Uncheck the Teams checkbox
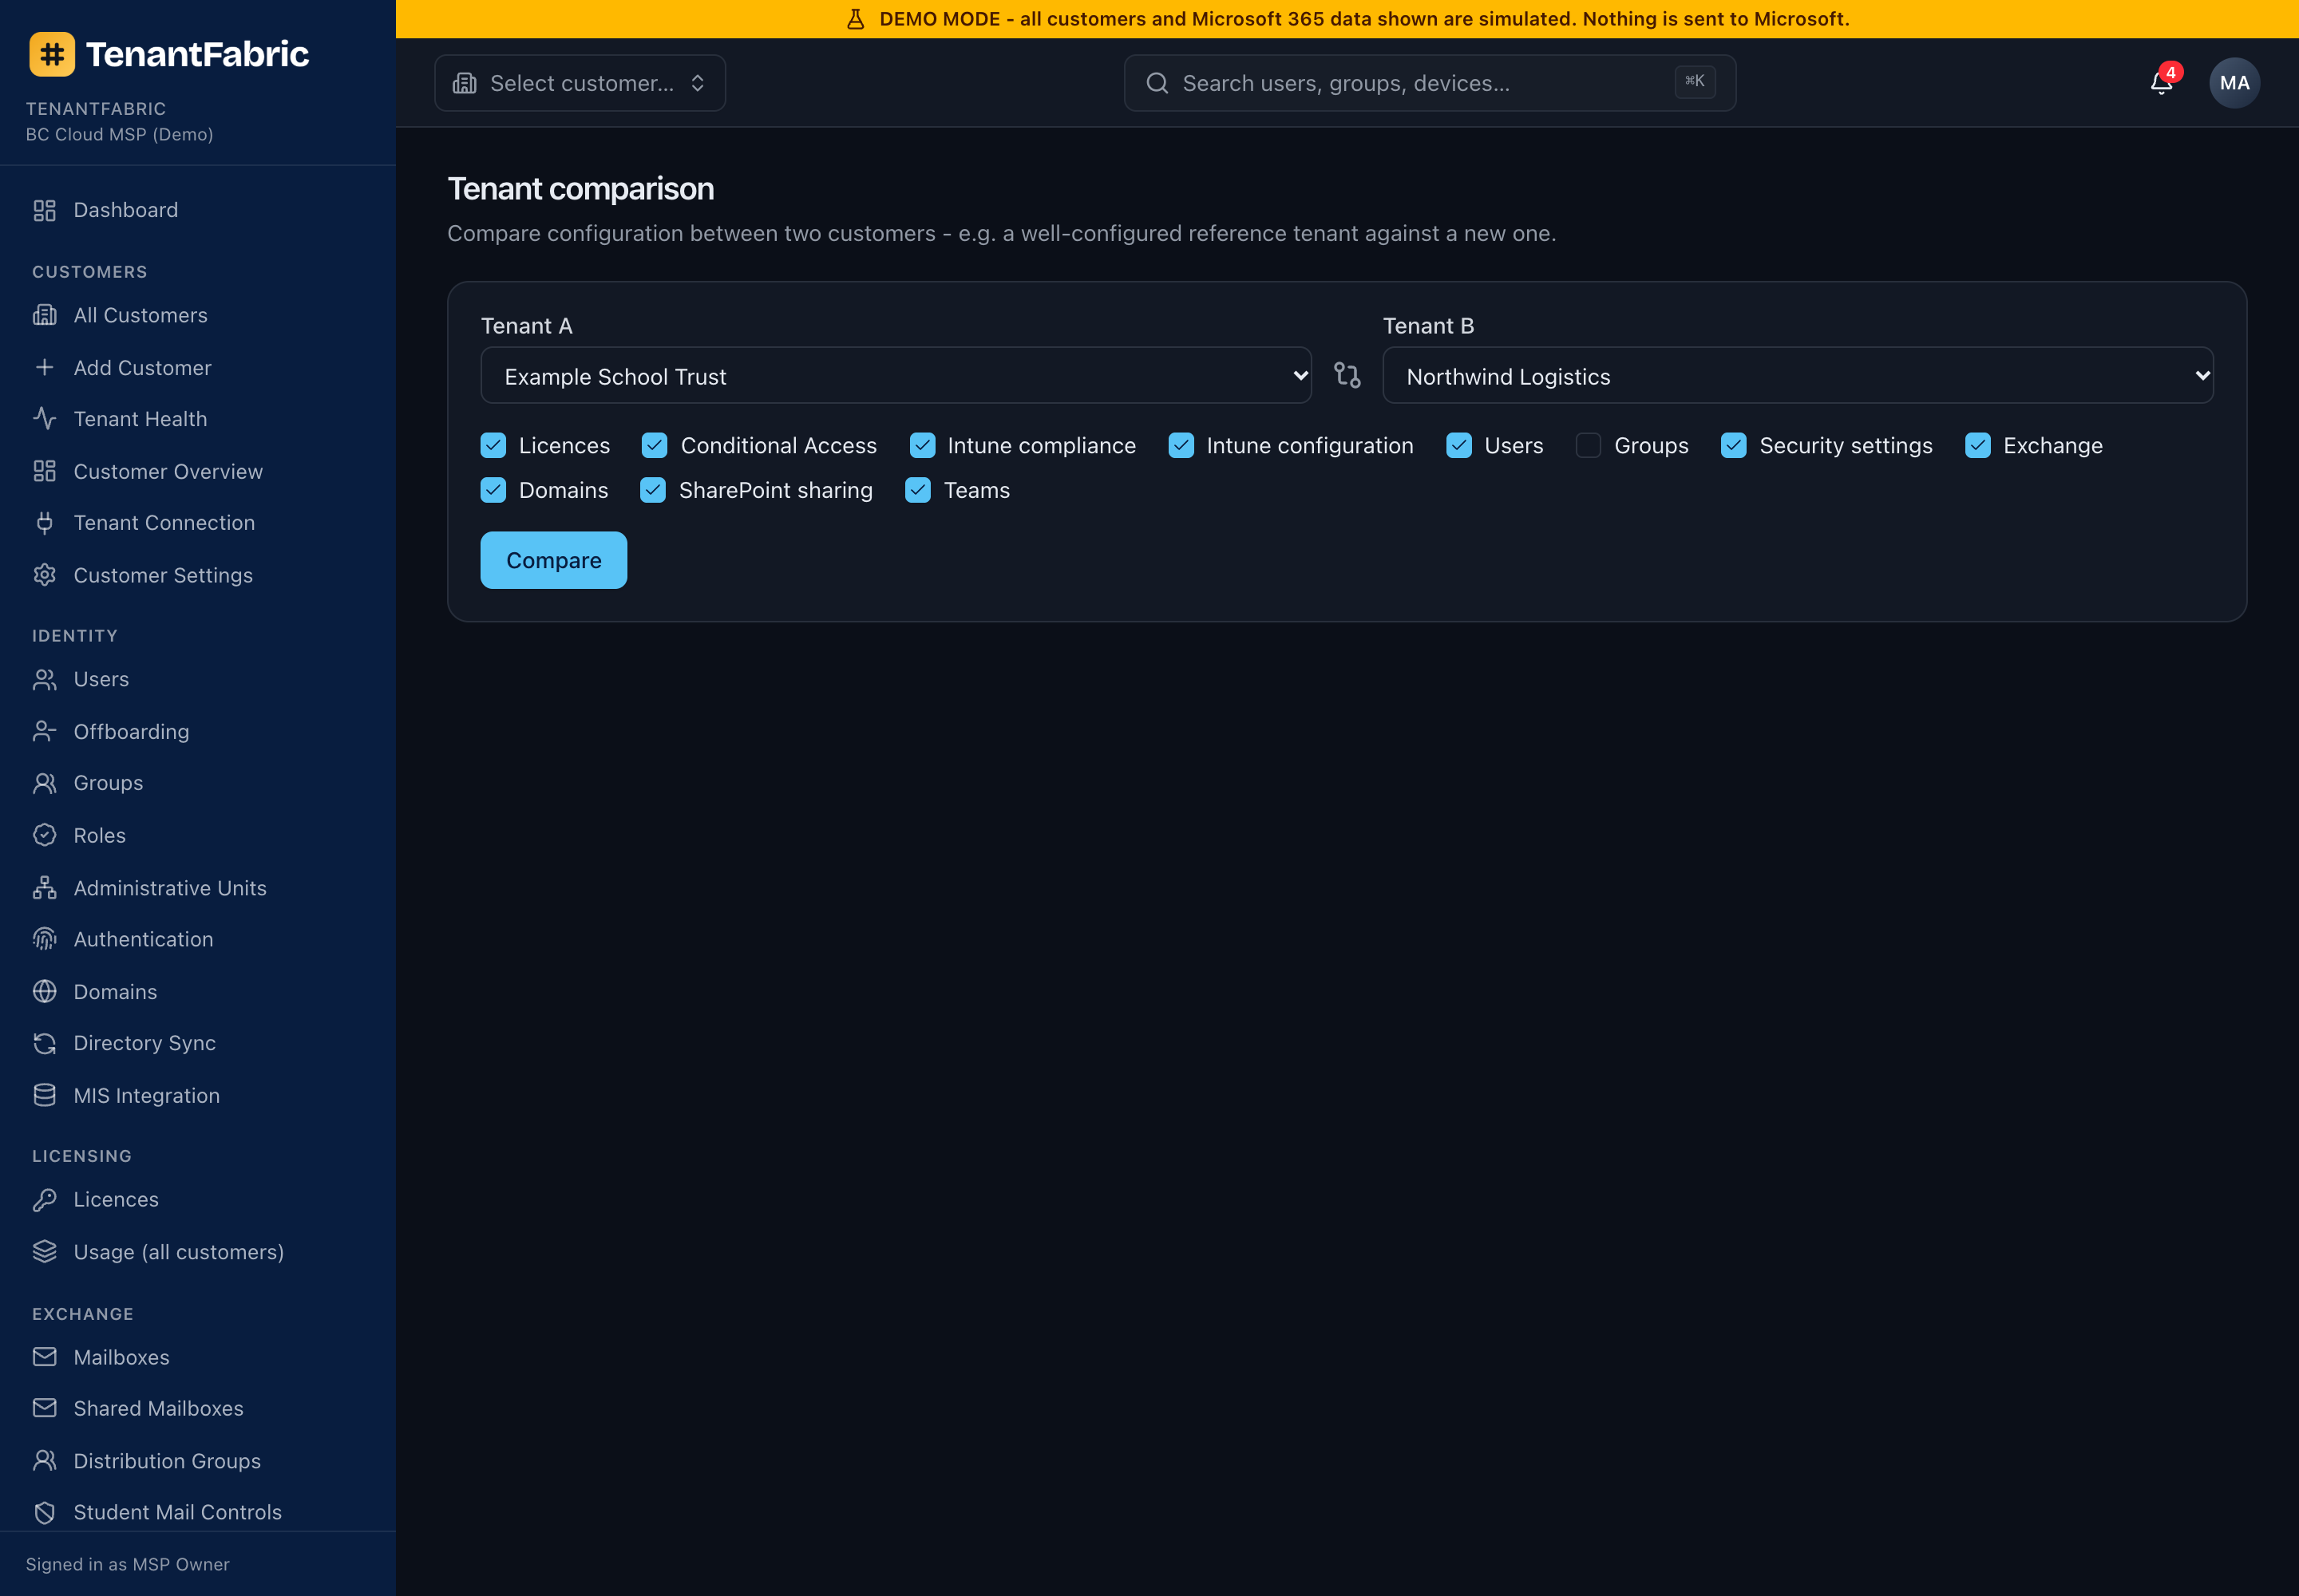This screenshot has width=2299, height=1596. point(917,490)
